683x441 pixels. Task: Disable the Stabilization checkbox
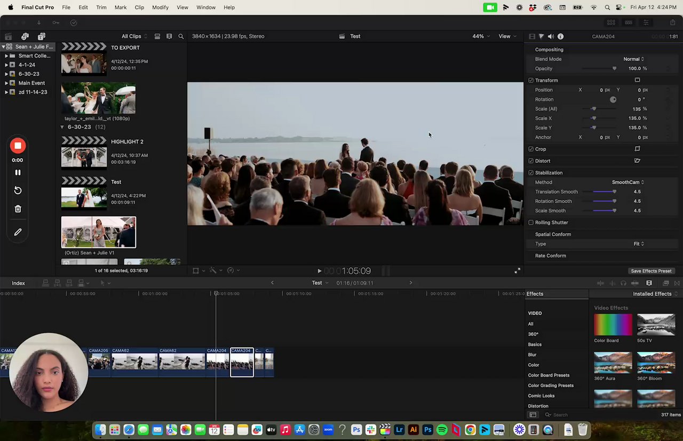point(531,173)
